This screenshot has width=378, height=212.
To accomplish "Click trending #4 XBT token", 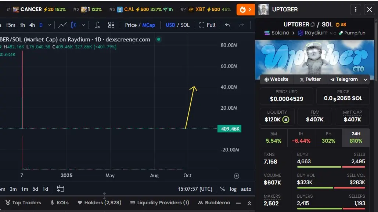I will (x=205, y=10).
